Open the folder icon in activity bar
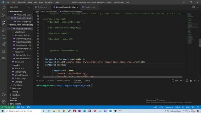Screen dimensions: 201x113 (x=3, y=59)
